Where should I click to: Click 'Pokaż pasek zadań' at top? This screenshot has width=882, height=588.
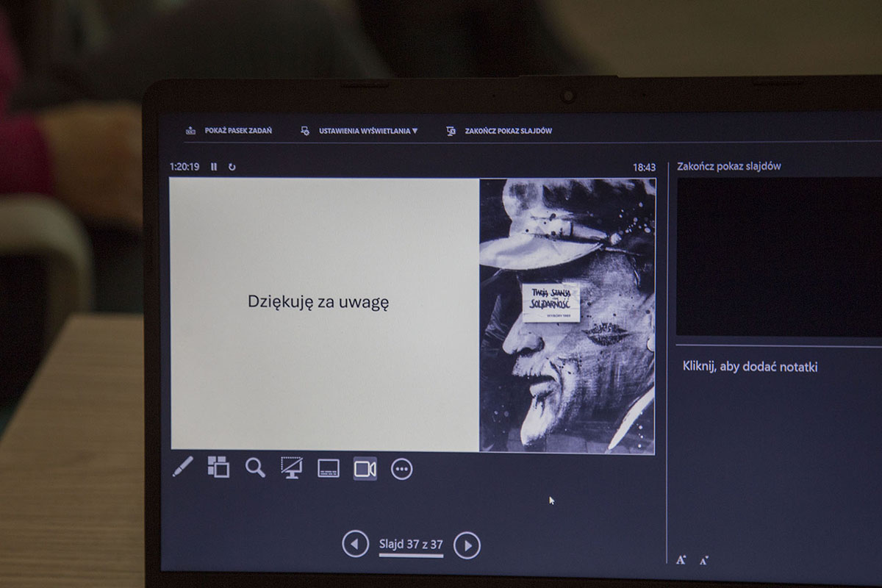[x=237, y=131]
